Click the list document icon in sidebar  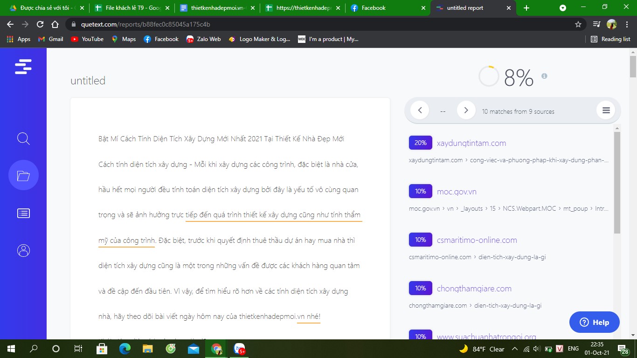(23, 213)
